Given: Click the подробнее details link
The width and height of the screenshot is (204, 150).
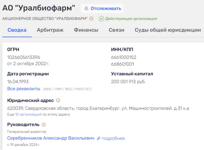Looking at the screenshot, I should 113,138.
